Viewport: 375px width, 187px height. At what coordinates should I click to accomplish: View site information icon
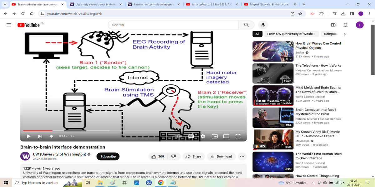42,14
